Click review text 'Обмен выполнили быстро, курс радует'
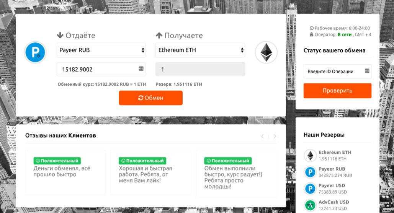This screenshot has height=213, width=394. point(233,177)
